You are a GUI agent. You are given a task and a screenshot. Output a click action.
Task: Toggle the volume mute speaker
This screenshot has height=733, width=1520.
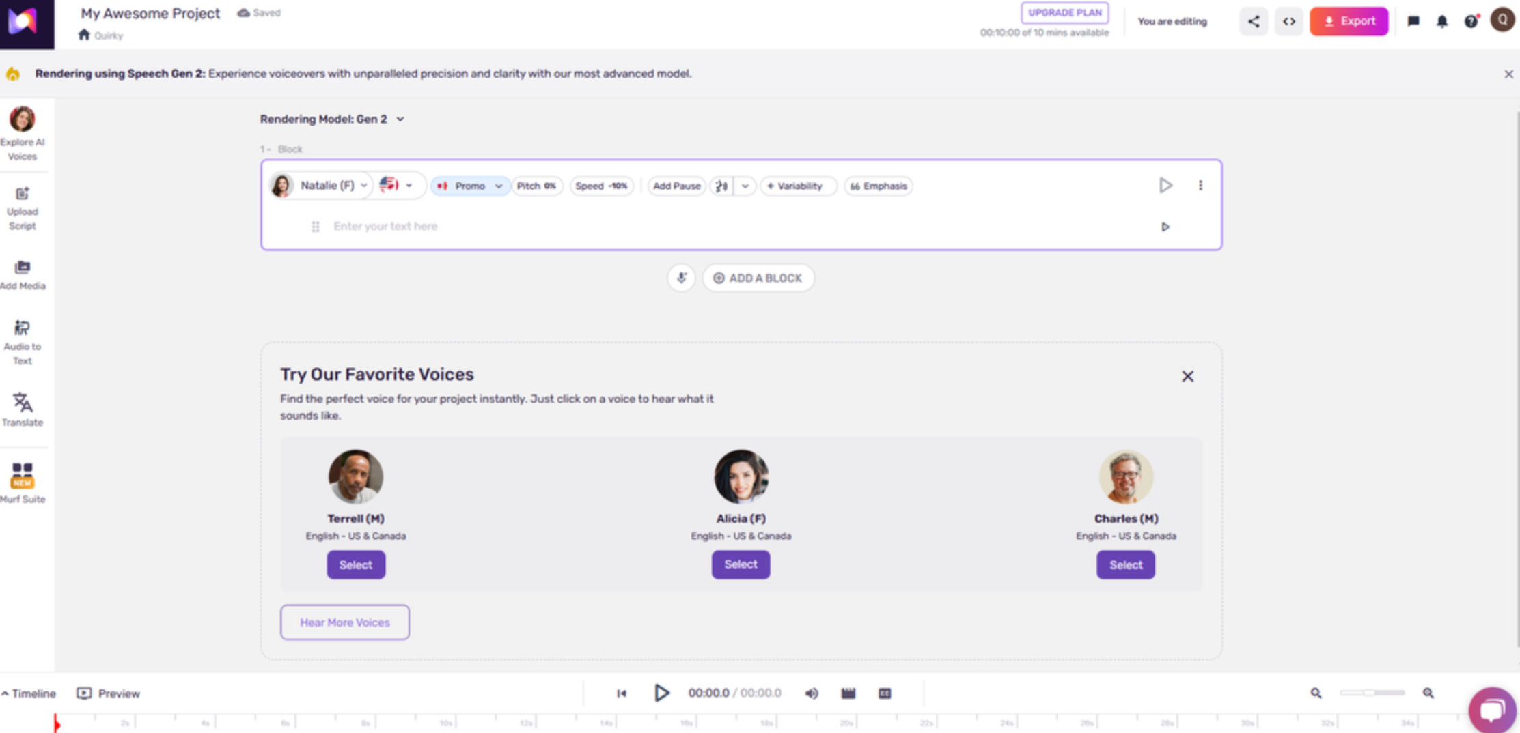tap(812, 693)
